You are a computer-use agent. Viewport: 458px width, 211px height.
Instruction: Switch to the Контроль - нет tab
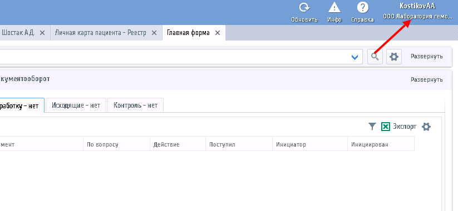[x=136, y=105]
